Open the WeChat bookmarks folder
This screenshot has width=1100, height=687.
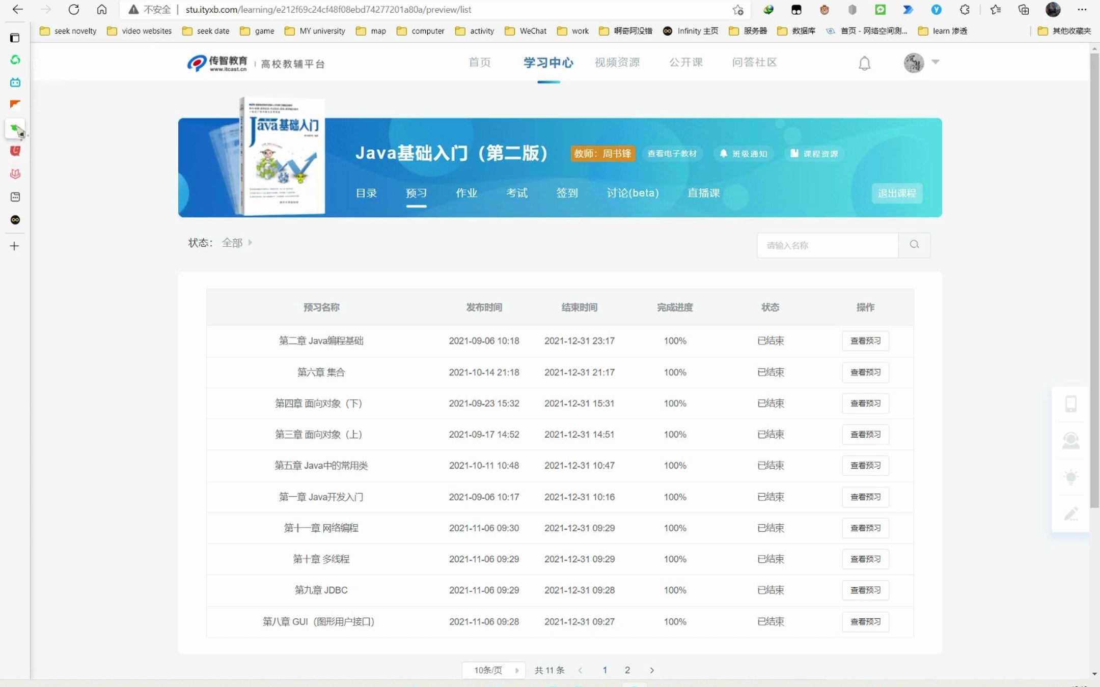(x=526, y=31)
